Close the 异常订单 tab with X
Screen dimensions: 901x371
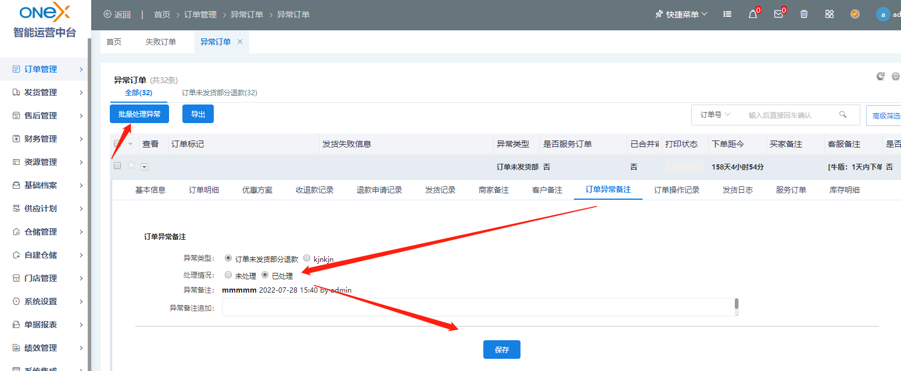[x=240, y=41]
